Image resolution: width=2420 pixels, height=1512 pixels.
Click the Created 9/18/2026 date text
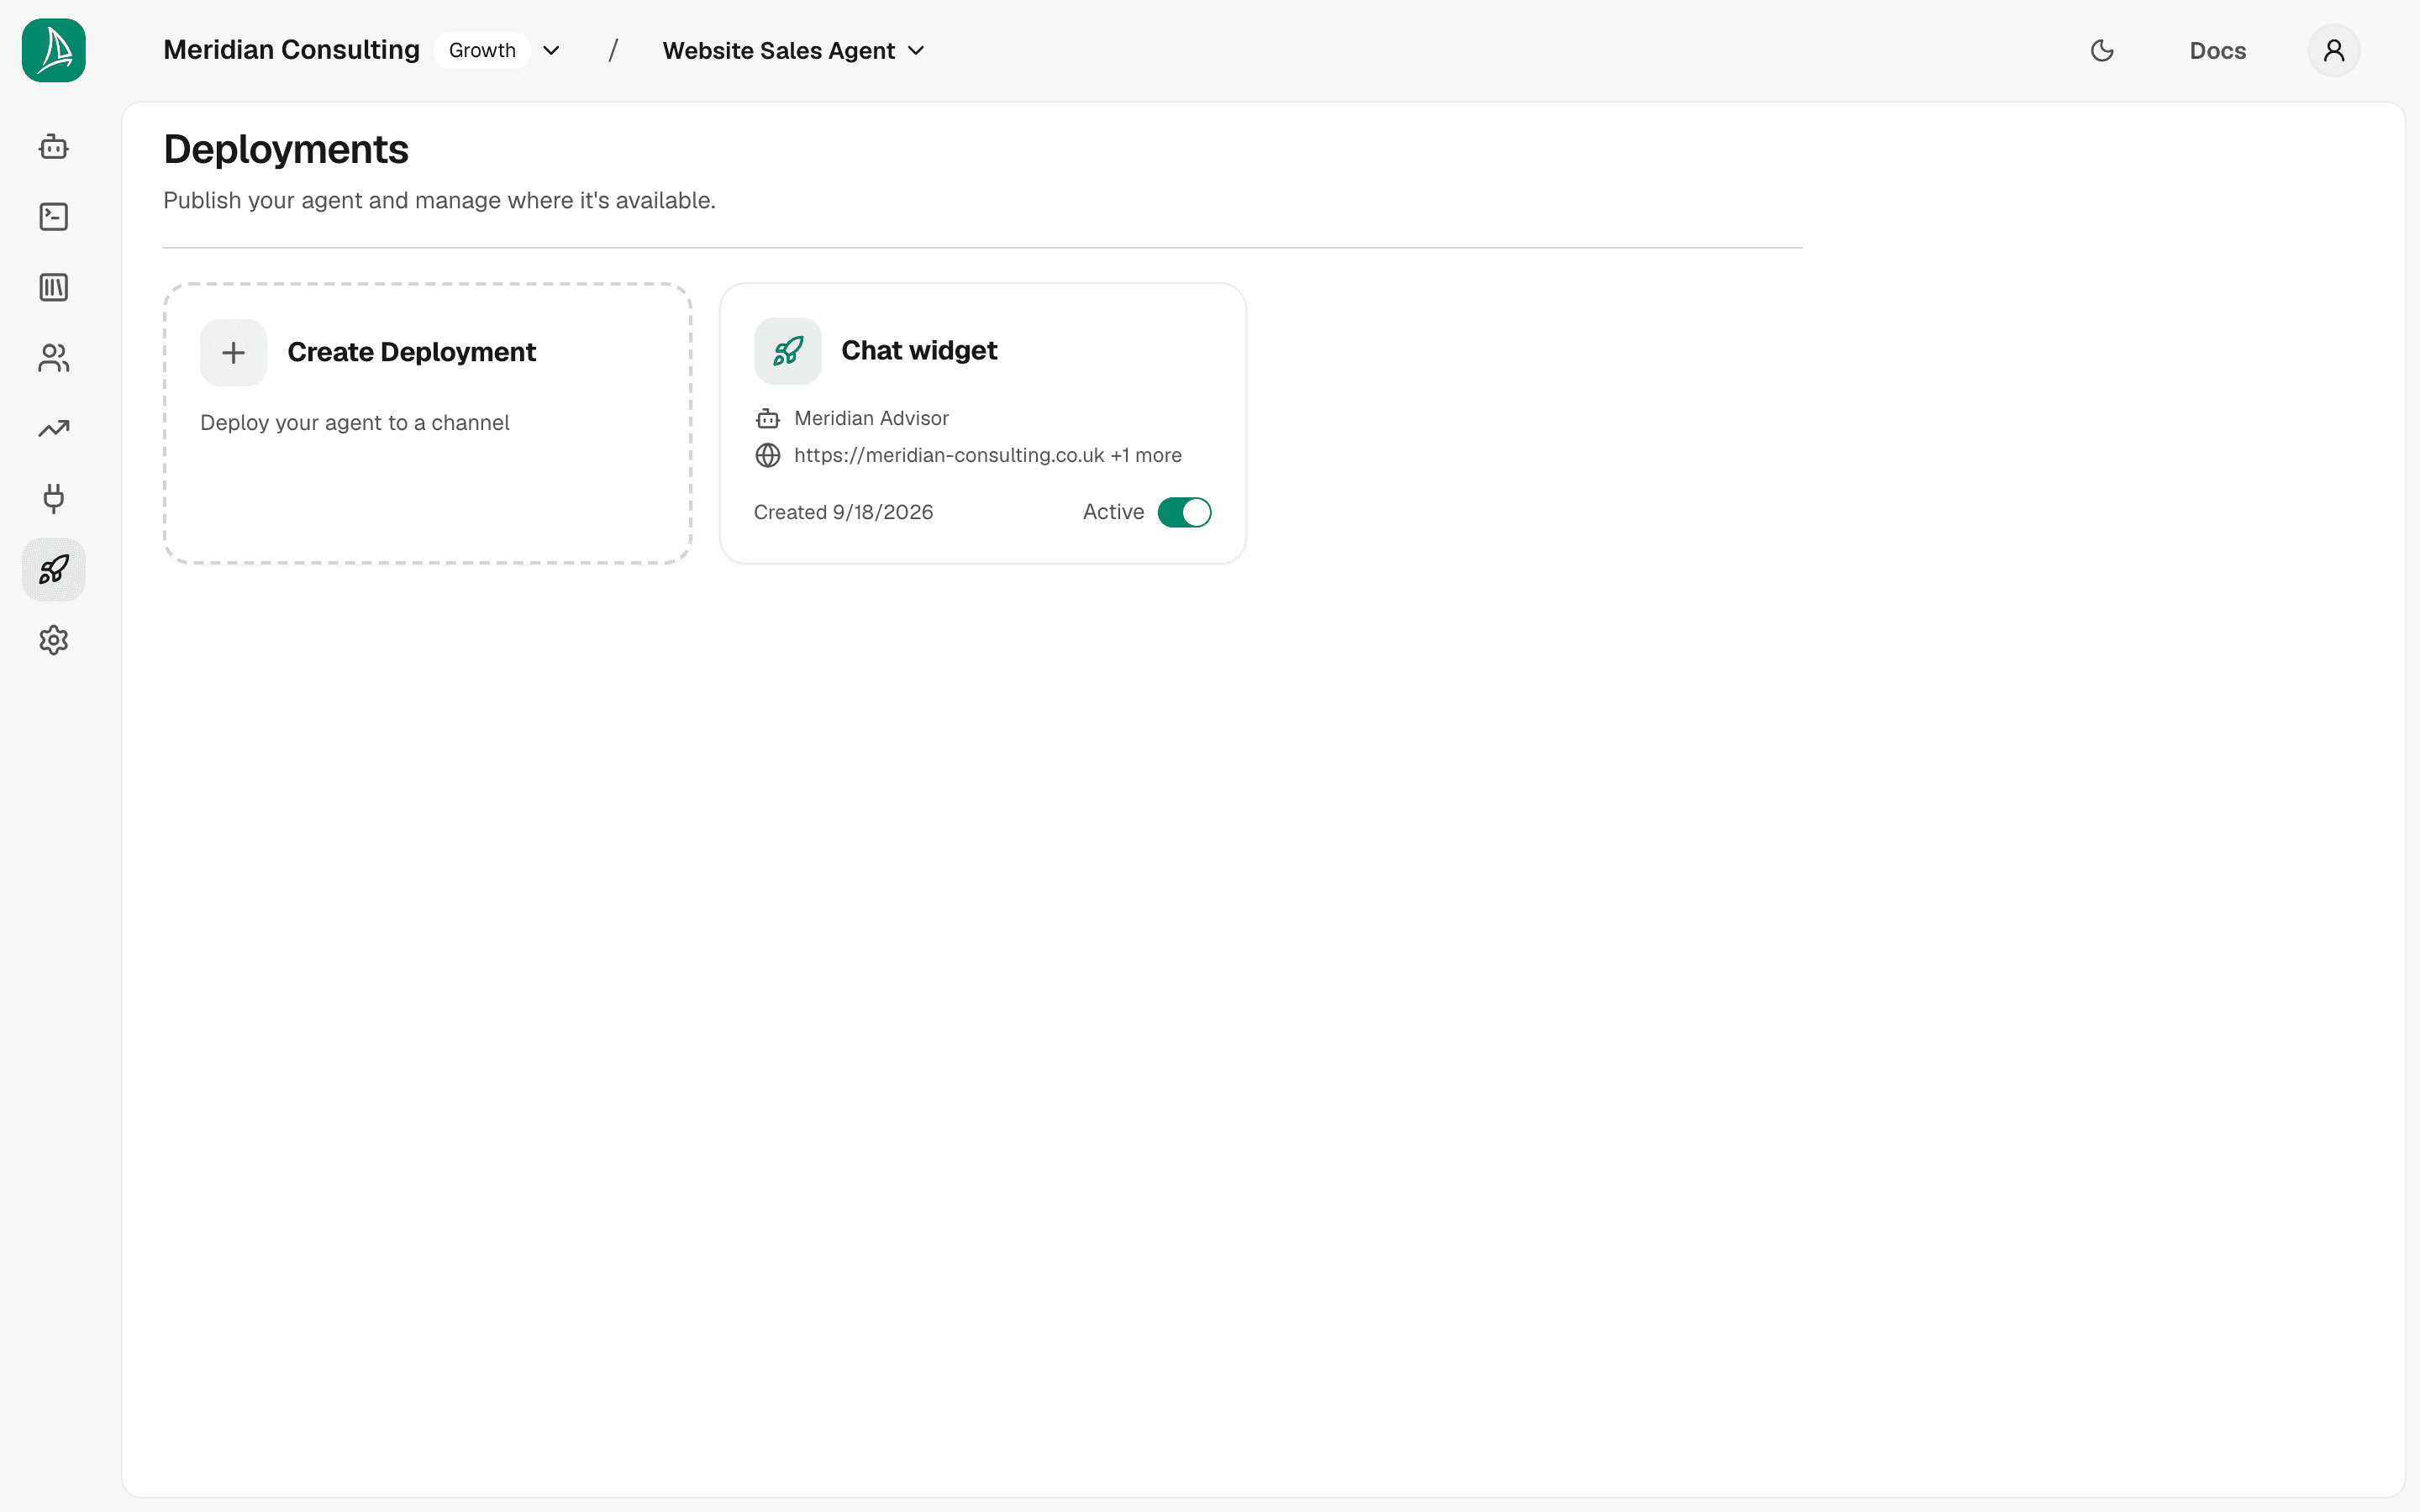(843, 512)
